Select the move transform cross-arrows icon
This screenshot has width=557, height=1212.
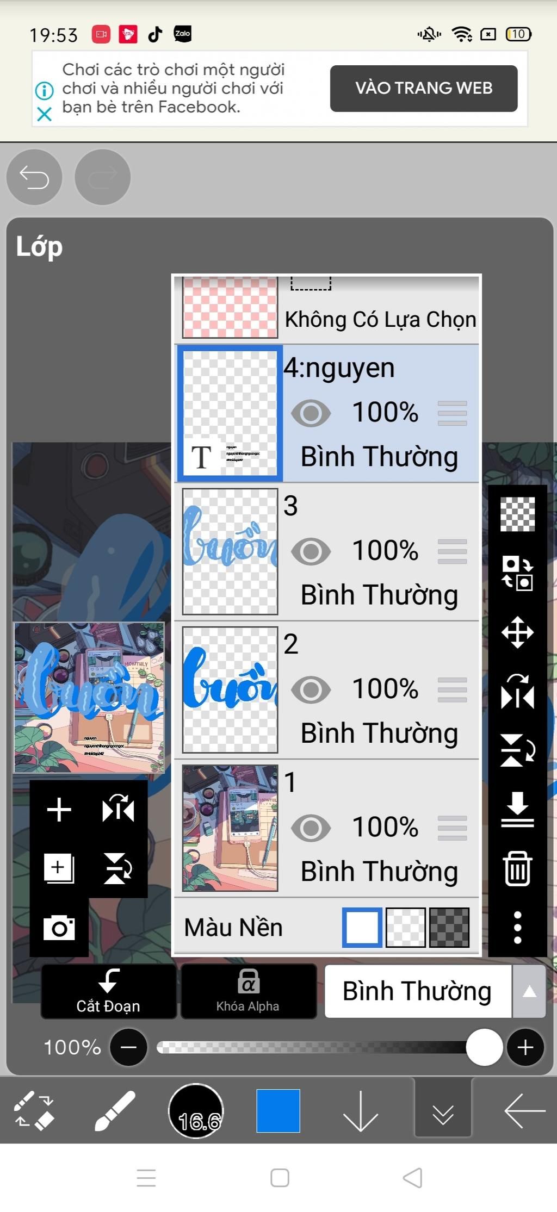pyautogui.click(x=517, y=632)
